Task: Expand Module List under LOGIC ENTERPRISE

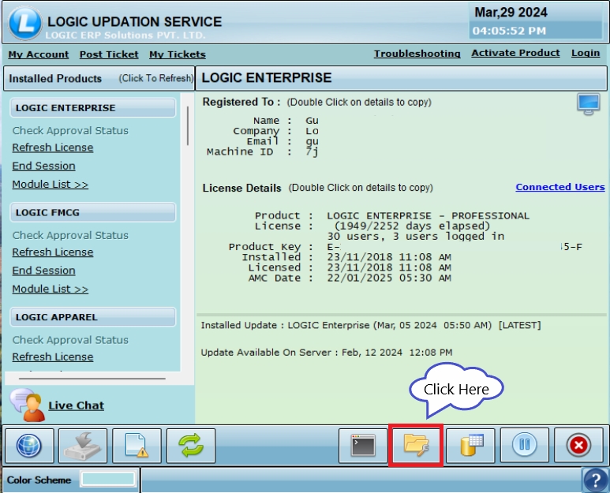Action: (x=50, y=185)
